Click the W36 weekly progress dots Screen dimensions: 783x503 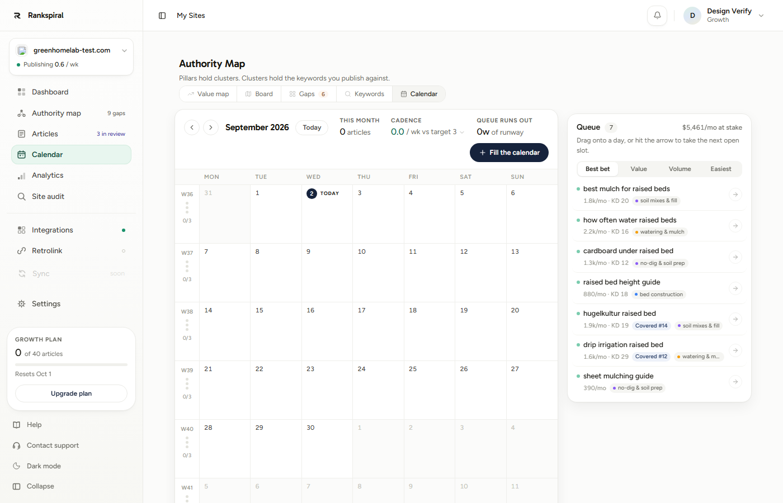pos(187,207)
